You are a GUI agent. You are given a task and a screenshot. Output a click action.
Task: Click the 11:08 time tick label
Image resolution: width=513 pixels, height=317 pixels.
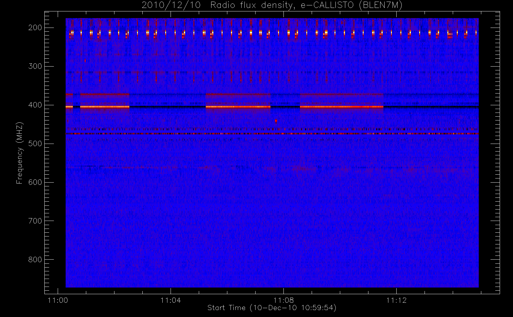(283, 300)
